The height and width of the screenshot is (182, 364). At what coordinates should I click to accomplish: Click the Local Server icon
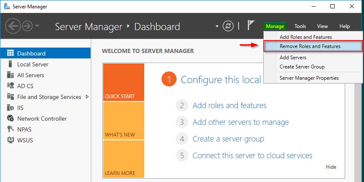click(10, 64)
